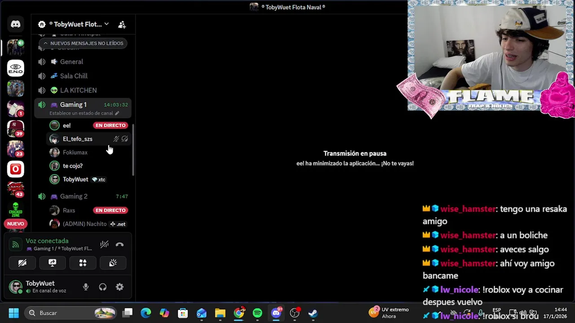
Task: Click the invite people icon
Action: point(122,24)
